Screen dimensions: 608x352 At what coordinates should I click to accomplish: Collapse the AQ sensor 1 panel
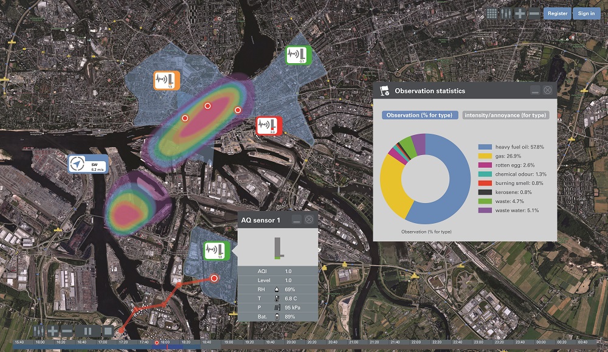(295, 219)
